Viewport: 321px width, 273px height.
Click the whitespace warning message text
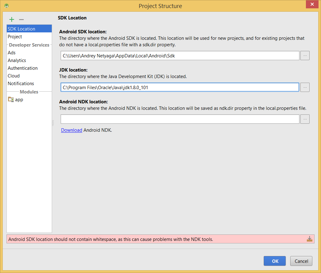111,239
